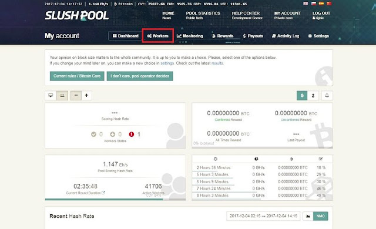
Task: Select the laptop layout icon
Action: [62, 95]
